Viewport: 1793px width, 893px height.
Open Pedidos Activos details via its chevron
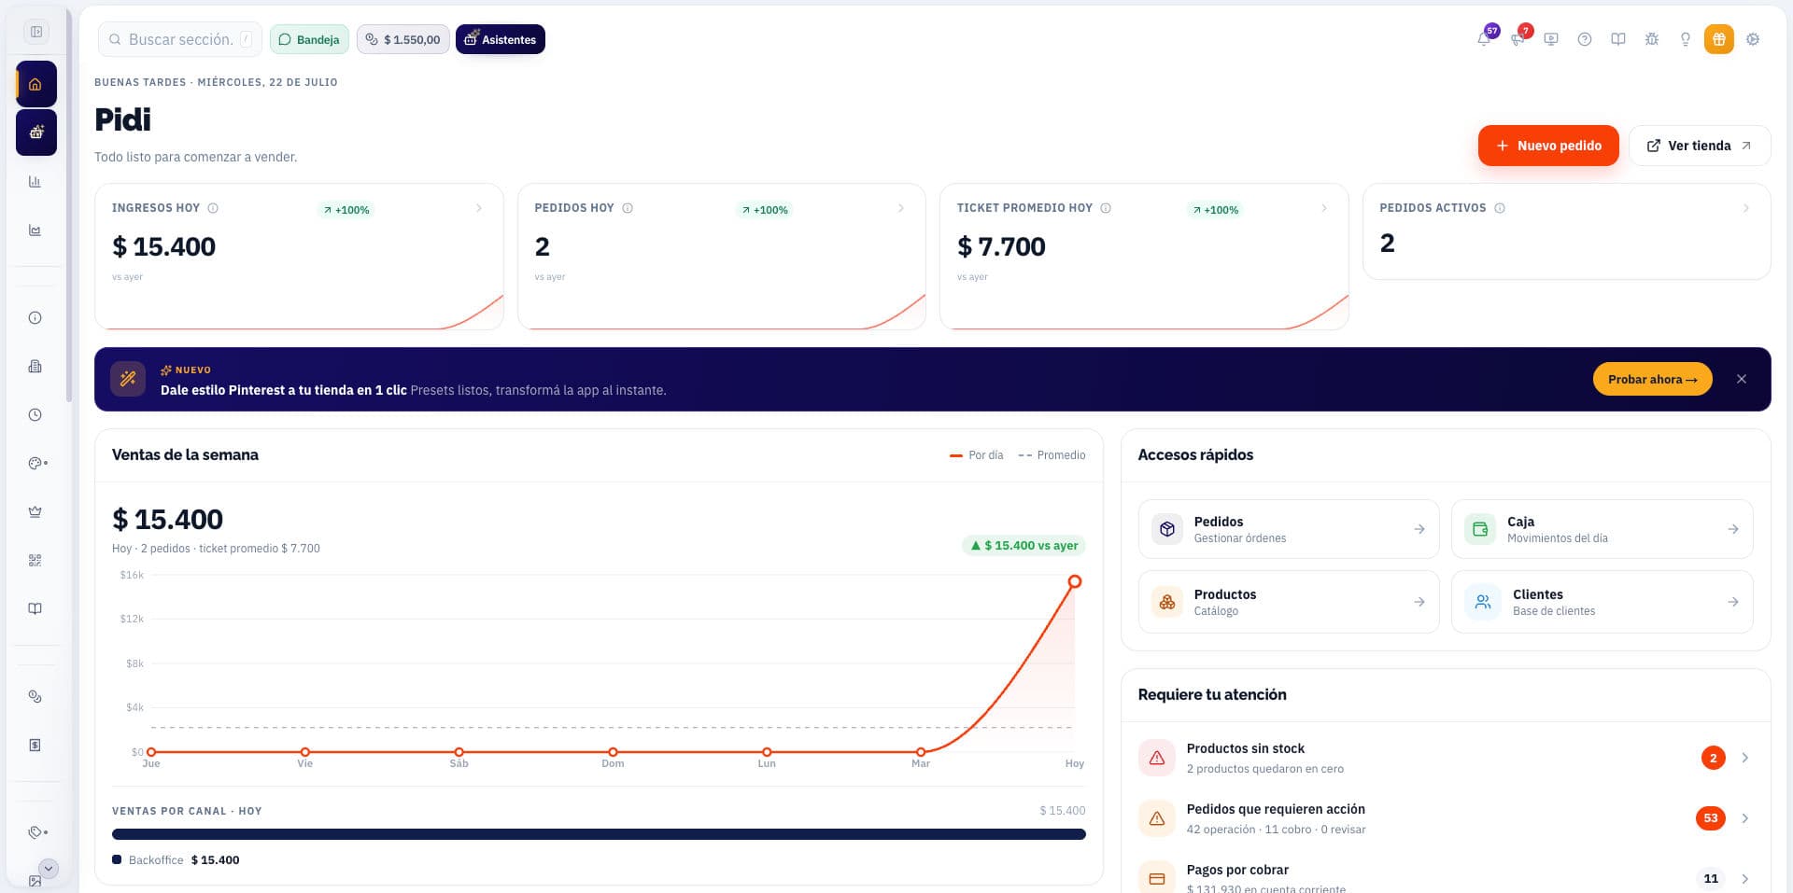1746,208
